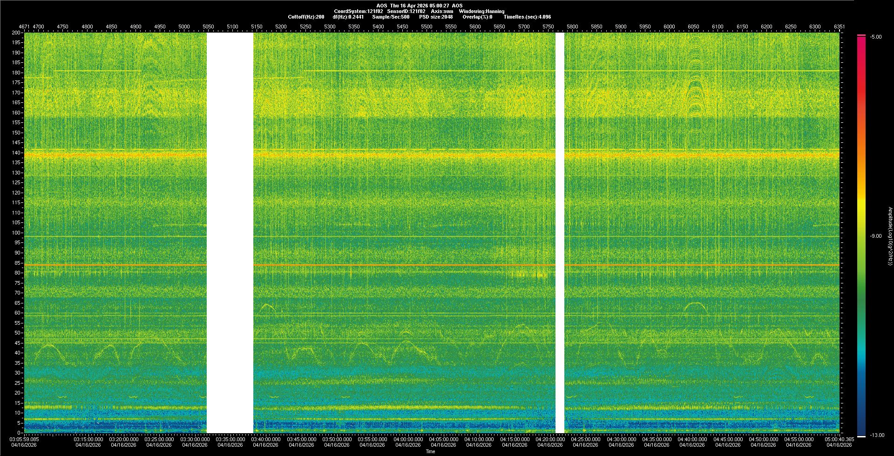Select the 04:00:00.000 time axis label
Screen dimensions: 894x456
pyautogui.click(x=408, y=439)
